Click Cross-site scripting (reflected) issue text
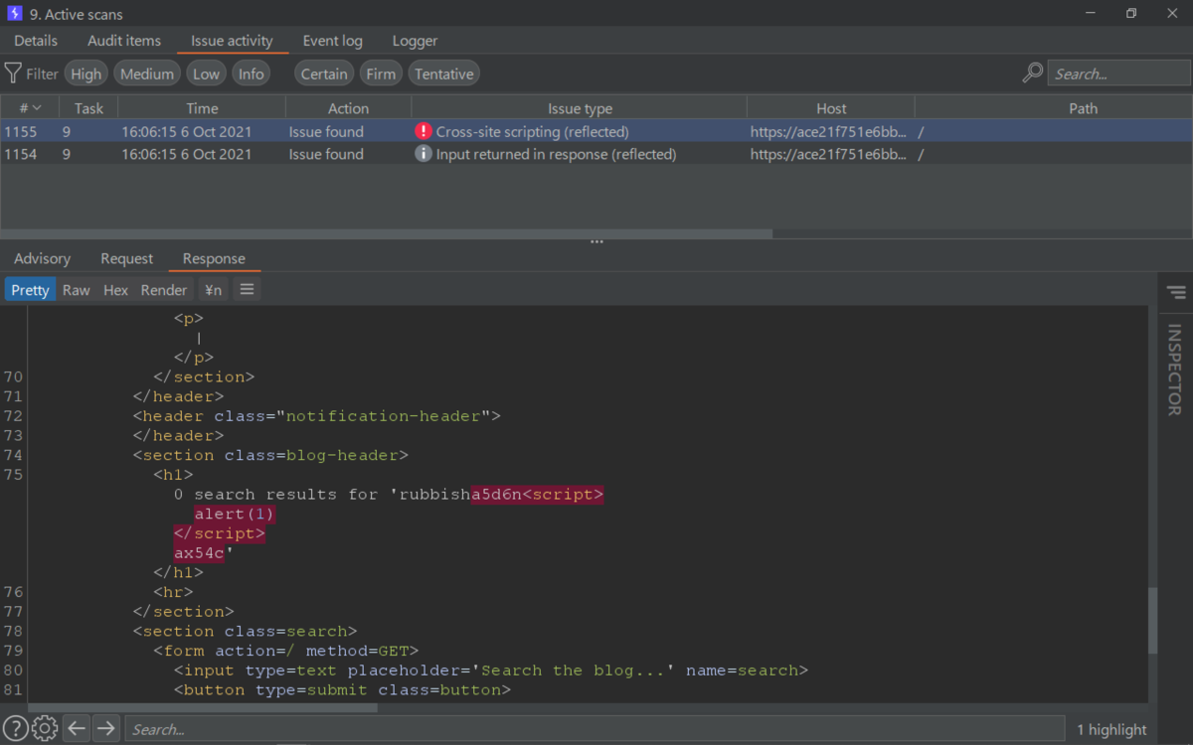1193x745 pixels. (532, 131)
